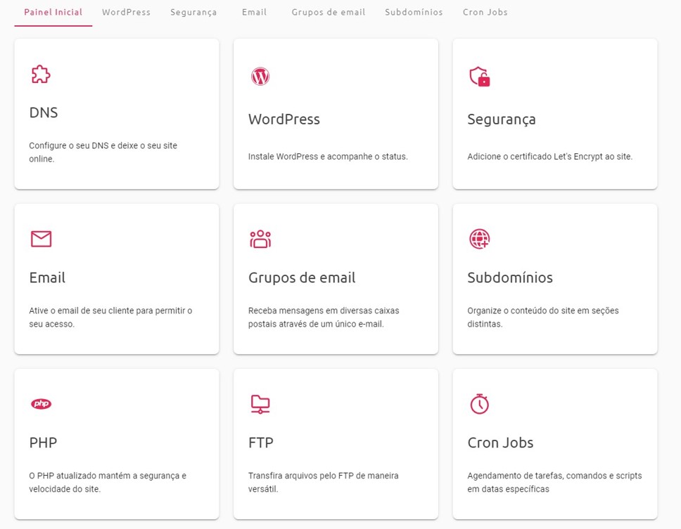Screen dimensions: 681x529
Task: Open the Cron Jobs card title
Action: point(500,443)
